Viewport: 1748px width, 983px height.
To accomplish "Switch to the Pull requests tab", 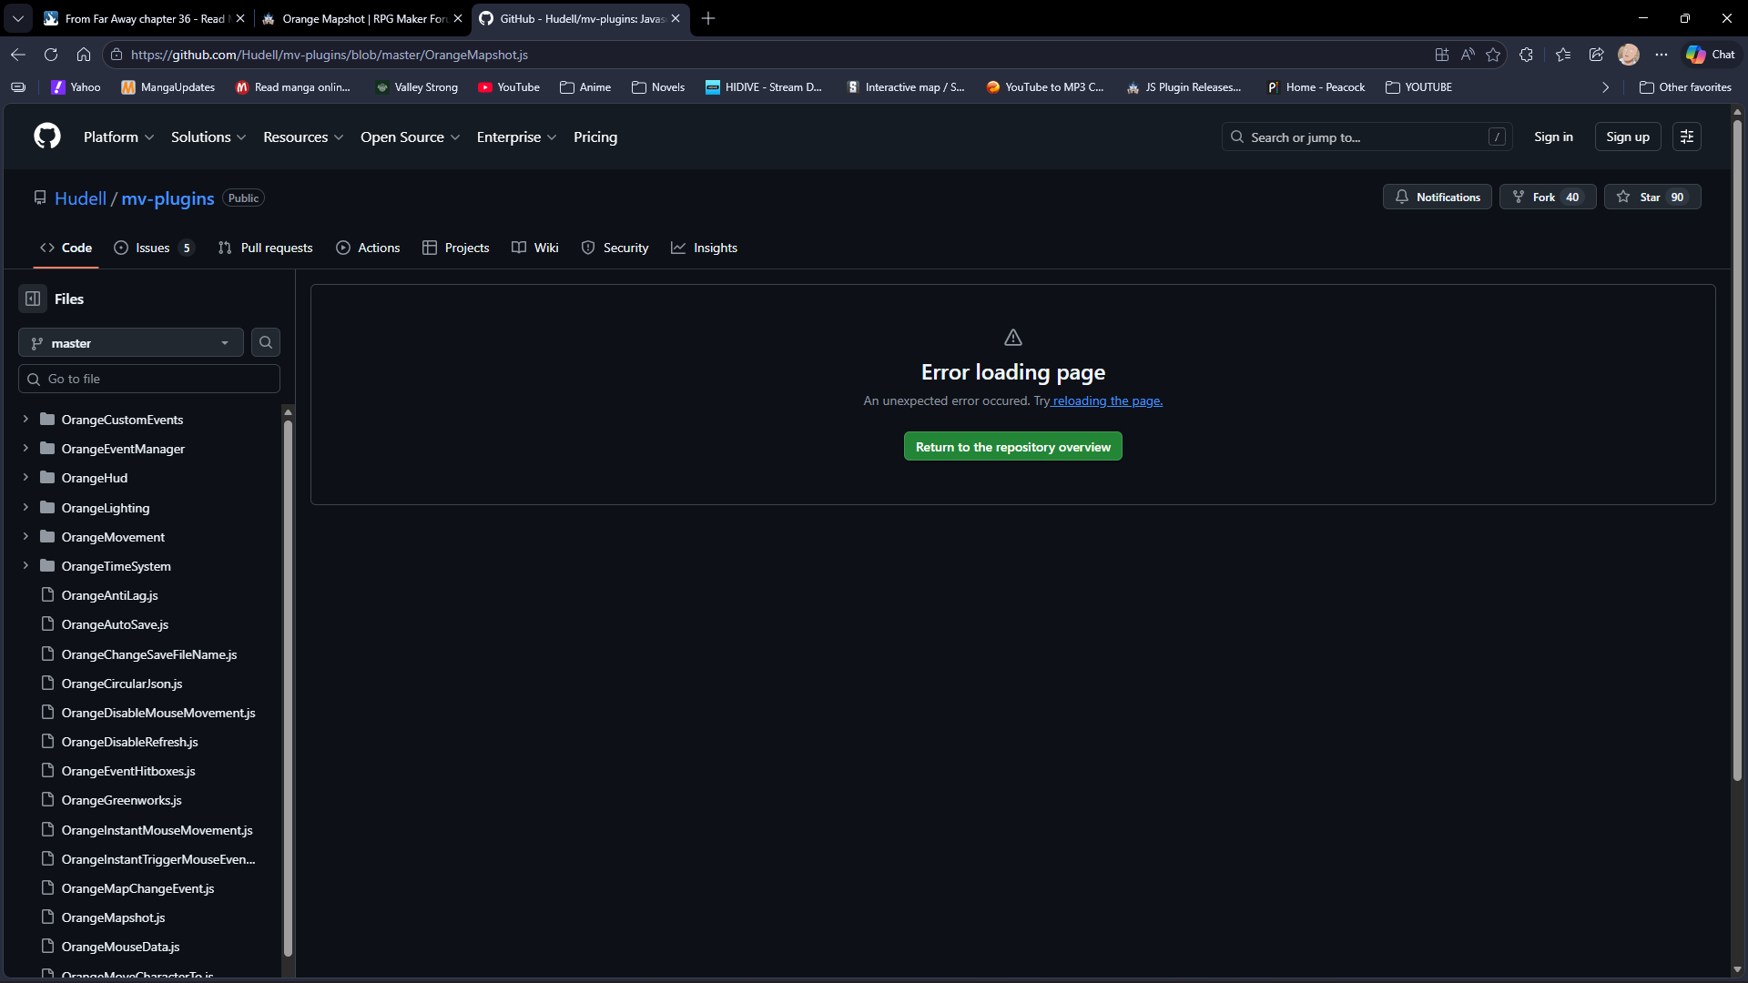I will (x=266, y=248).
